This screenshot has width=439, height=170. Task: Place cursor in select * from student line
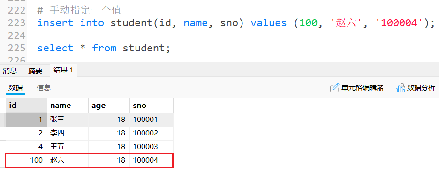click(x=104, y=48)
